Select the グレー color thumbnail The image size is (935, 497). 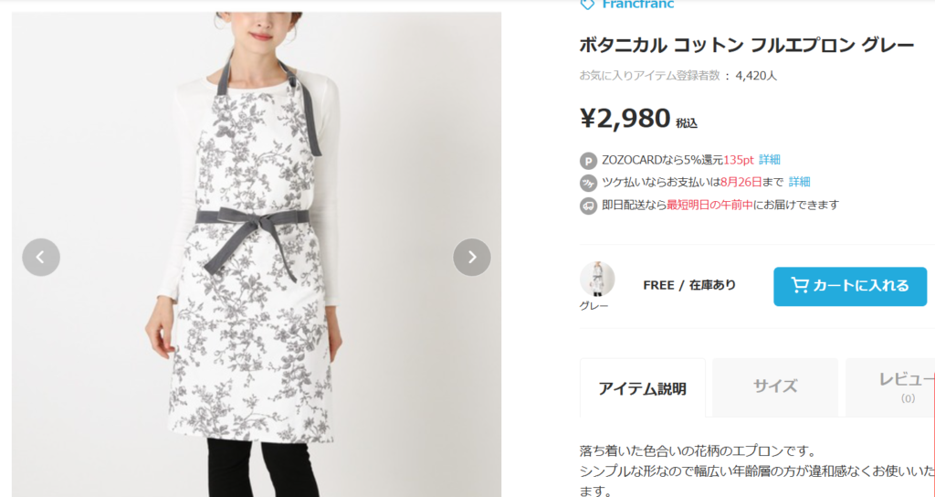[x=597, y=279]
